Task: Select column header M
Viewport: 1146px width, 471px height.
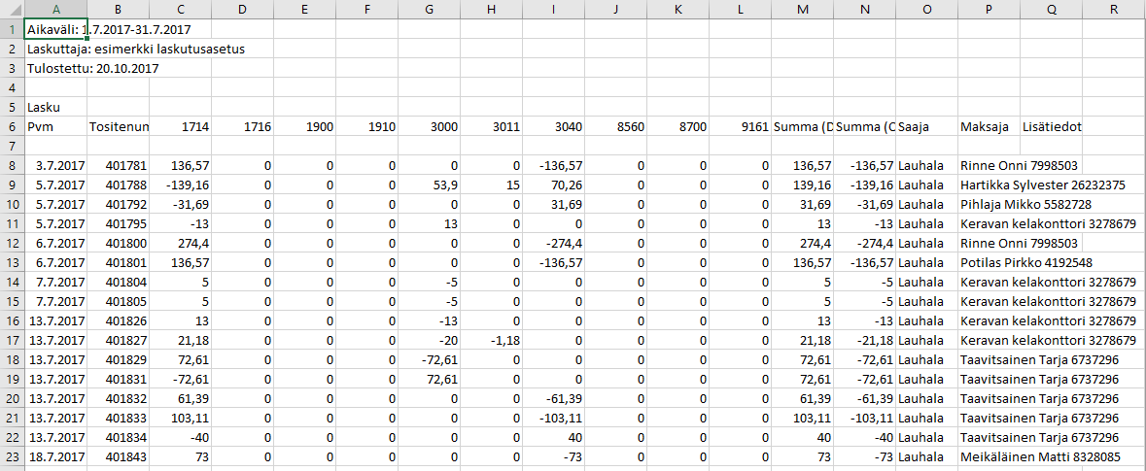Action: 803,10
